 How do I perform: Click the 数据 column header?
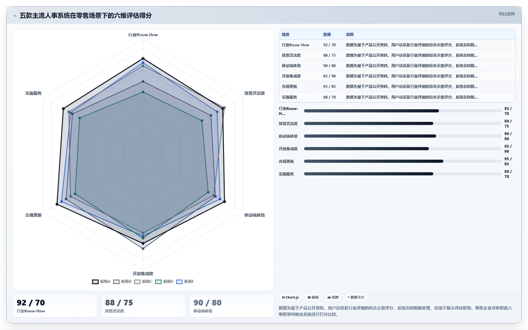point(327,35)
